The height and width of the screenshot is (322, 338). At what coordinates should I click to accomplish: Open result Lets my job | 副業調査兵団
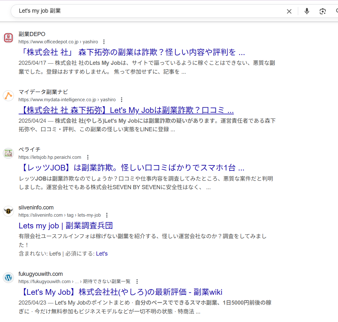point(65,226)
